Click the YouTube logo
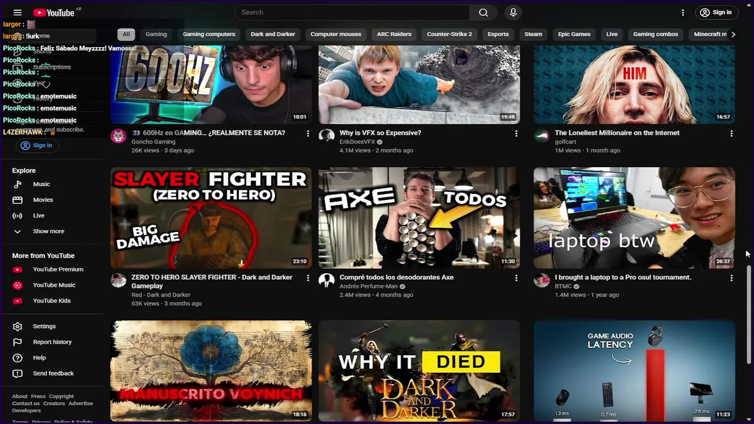The width and height of the screenshot is (754, 424). [x=54, y=12]
